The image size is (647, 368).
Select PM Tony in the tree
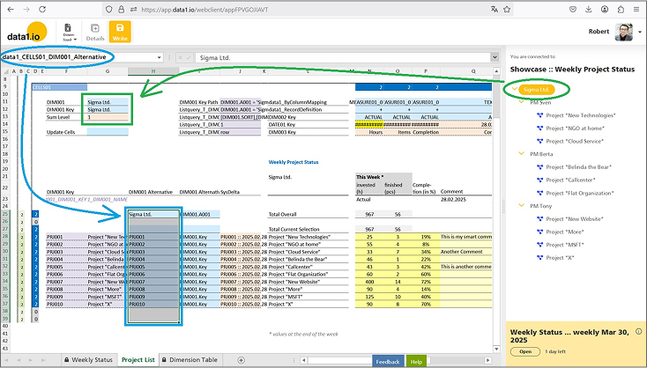click(x=541, y=206)
